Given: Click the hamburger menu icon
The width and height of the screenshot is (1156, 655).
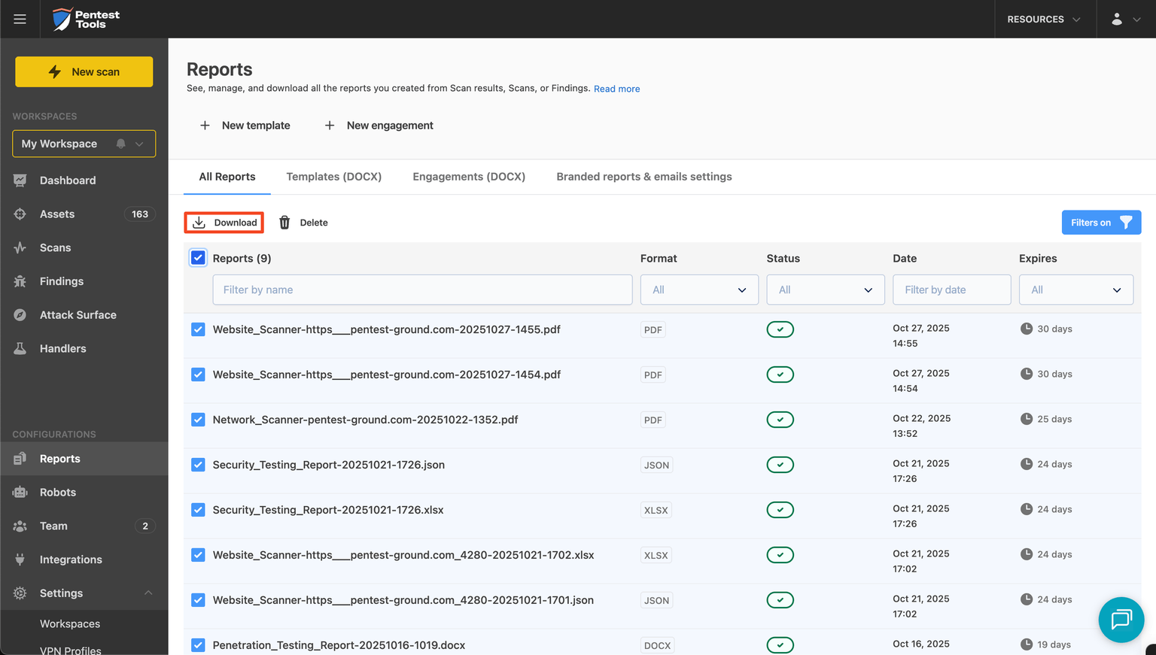Looking at the screenshot, I should [20, 19].
